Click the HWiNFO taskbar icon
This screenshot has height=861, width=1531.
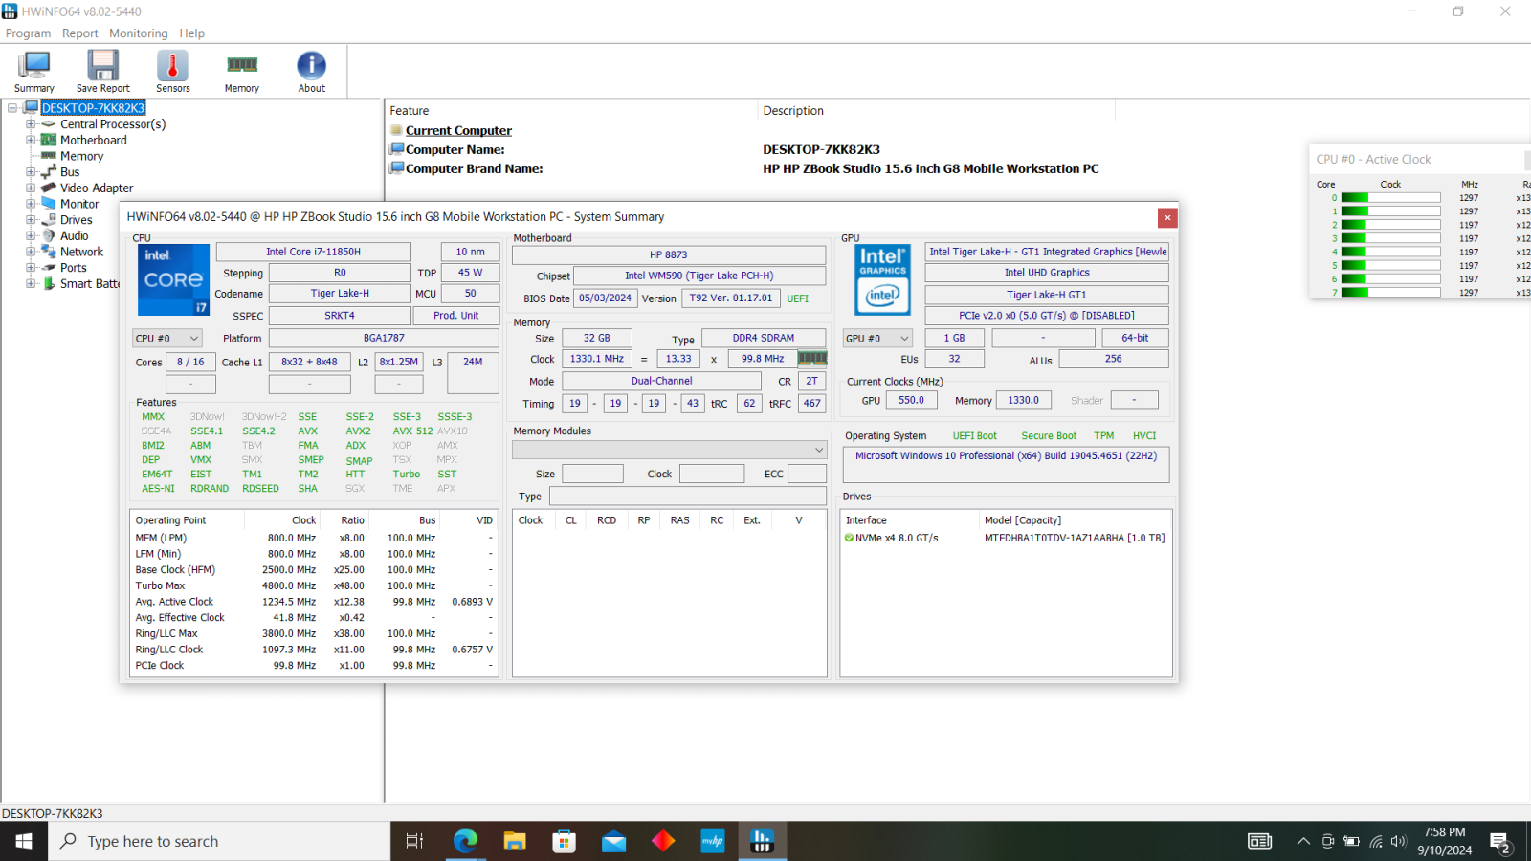coord(763,841)
